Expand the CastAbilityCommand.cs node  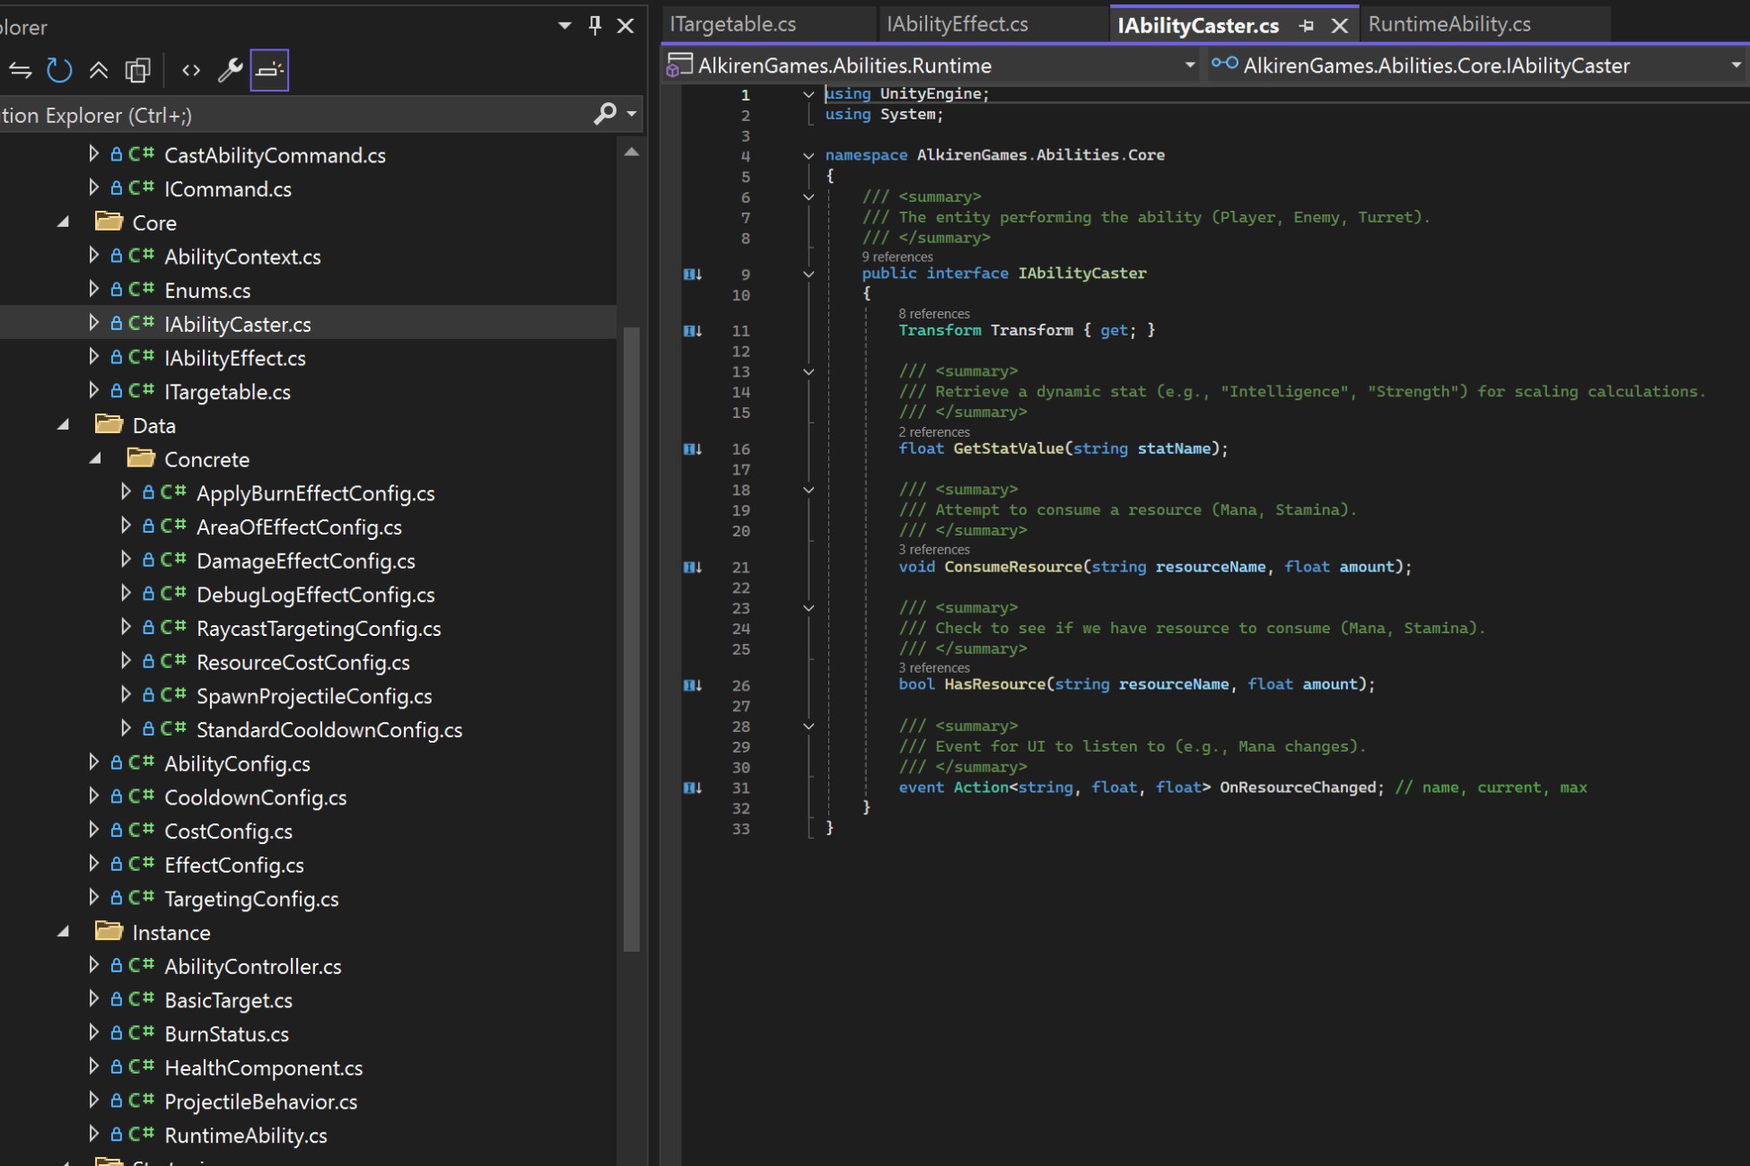(x=93, y=154)
